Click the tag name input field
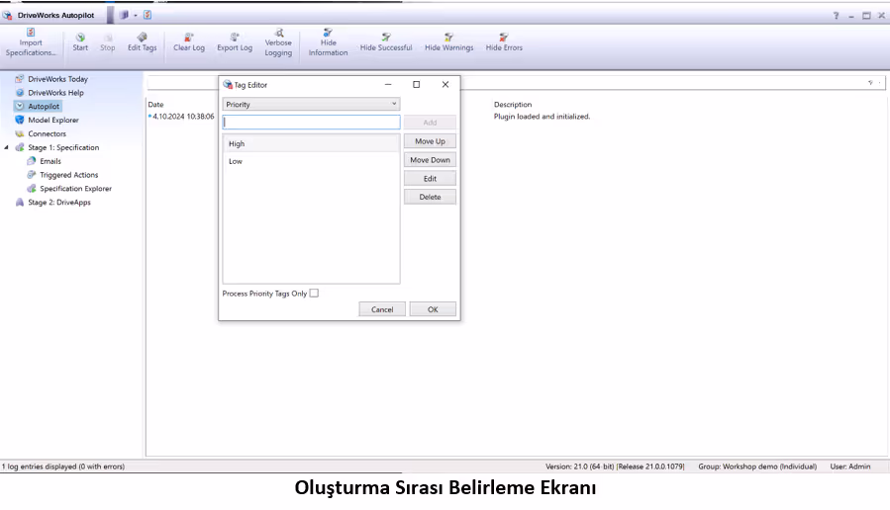Screen dimensions: 890x510 coord(311,122)
